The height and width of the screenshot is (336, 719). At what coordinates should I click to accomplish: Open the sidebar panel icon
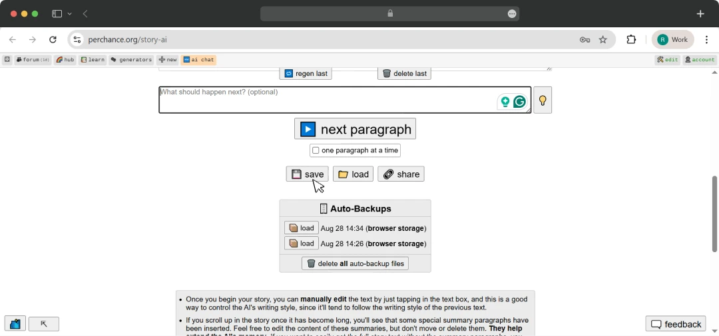pos(57,14)
